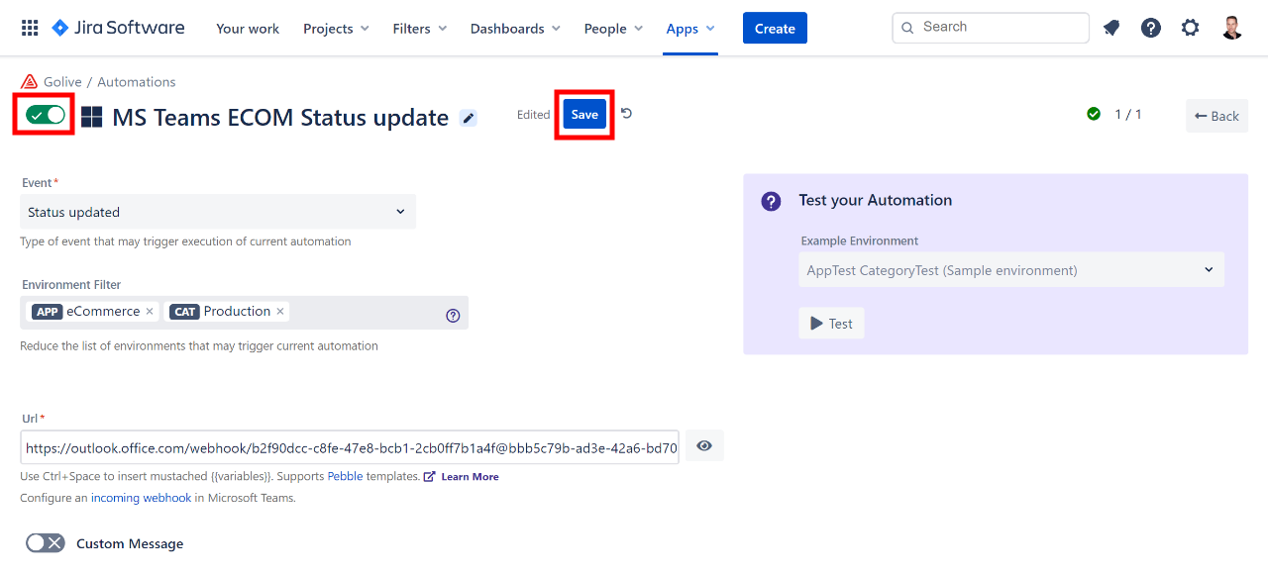Open the Your work menu item
Viewport: 1268px width, 575px height.
pos(248,29)
